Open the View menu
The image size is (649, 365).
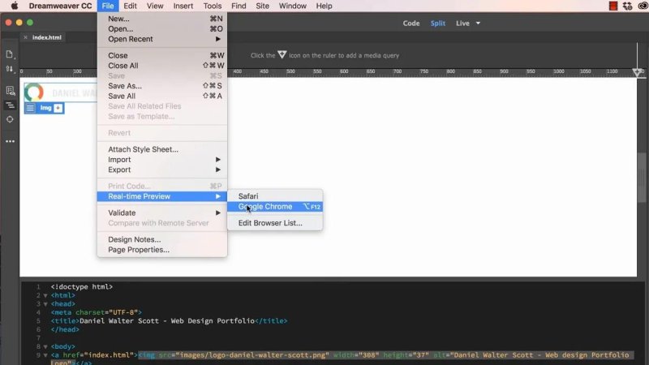pos(155,6)
